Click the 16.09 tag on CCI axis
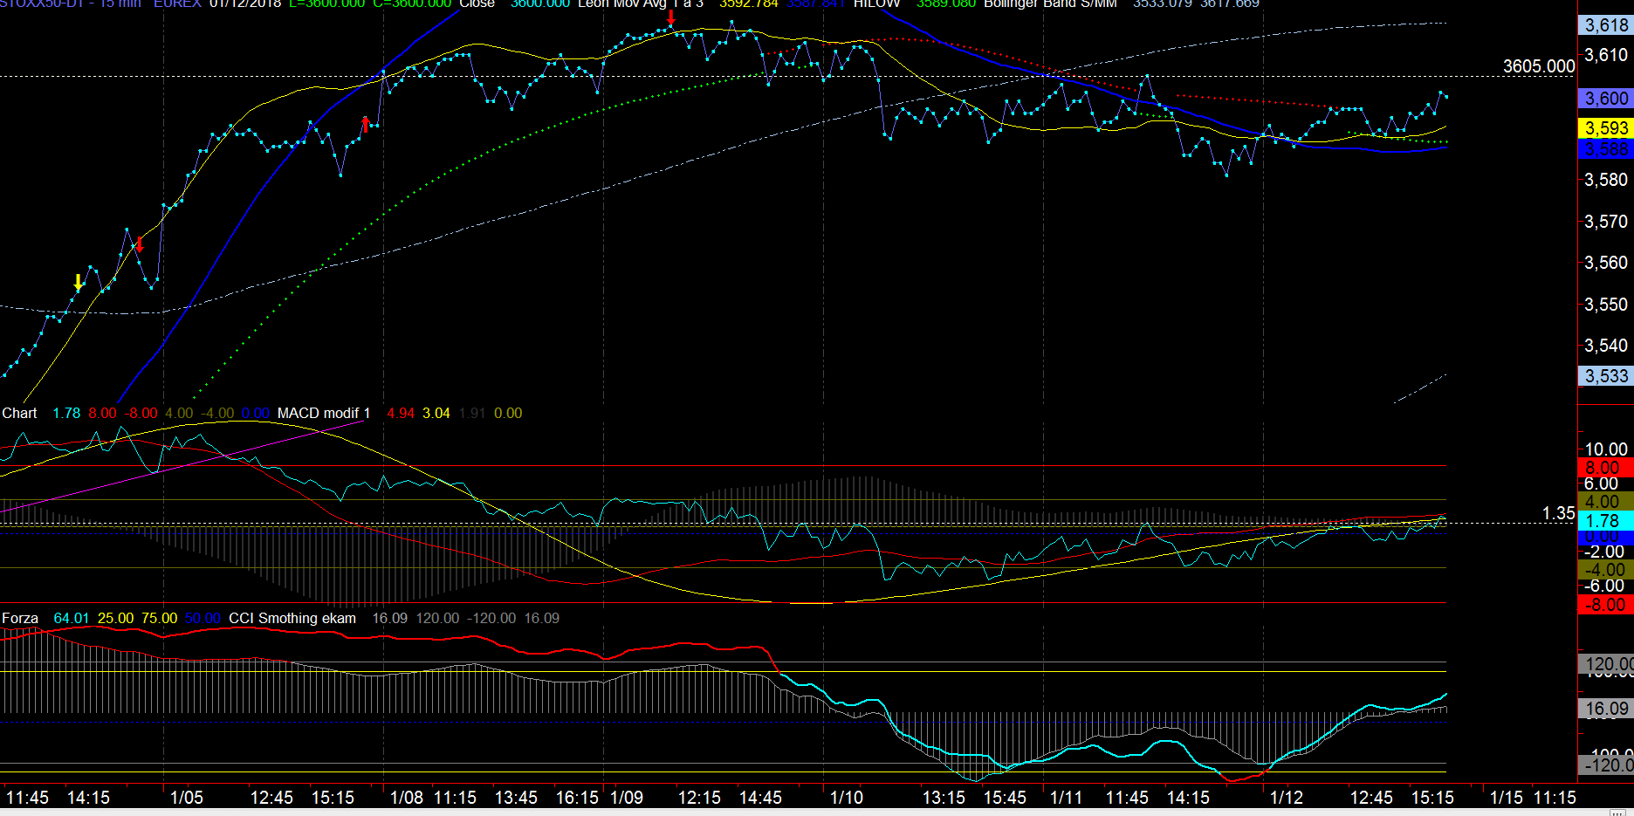 click(1606, 709)
